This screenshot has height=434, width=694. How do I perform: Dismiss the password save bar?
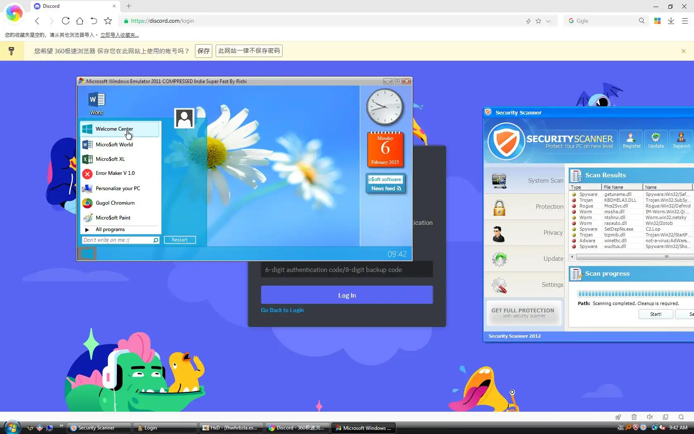coord(684,51)
